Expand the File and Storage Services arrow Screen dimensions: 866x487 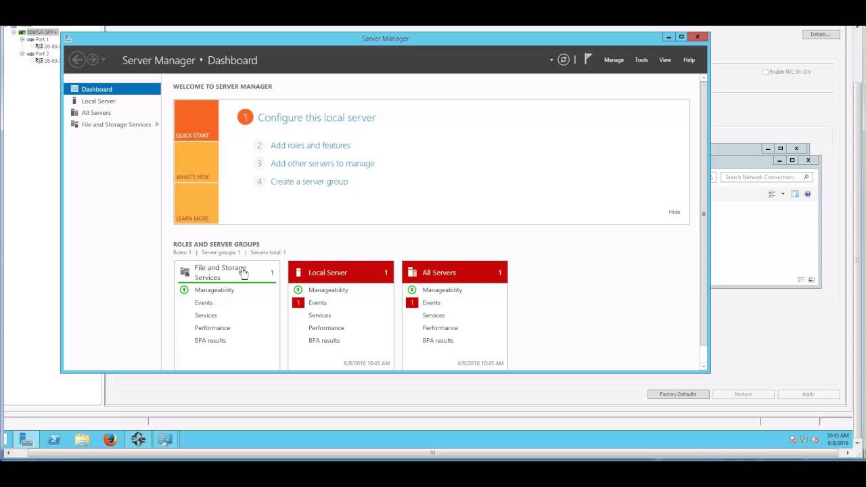click(x=157, y=124)
